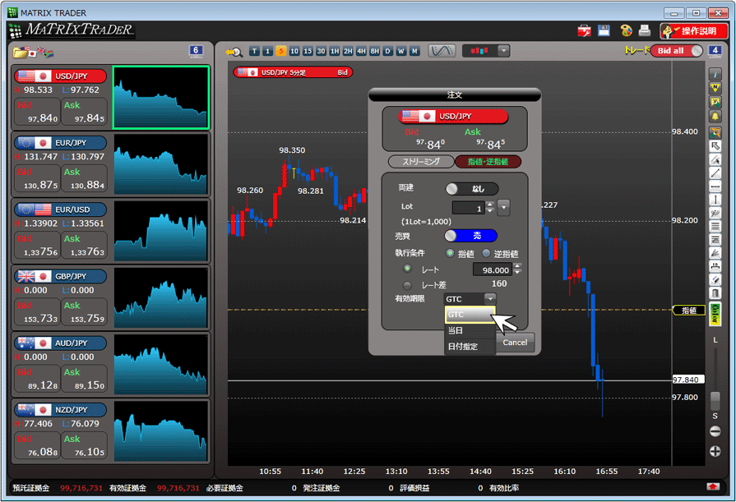
Task: Select the EUR/JPY rate panel header
Action: point(60,143)
